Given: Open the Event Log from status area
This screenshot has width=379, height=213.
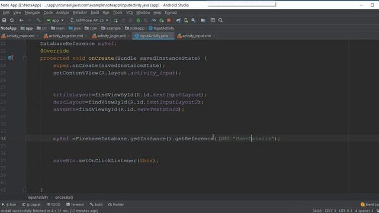Looking at the screenshot, I should point(370,205).
